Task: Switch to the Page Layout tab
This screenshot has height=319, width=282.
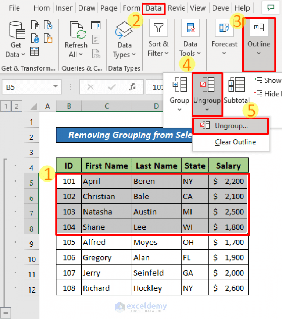Action: (x=109, y=8)
